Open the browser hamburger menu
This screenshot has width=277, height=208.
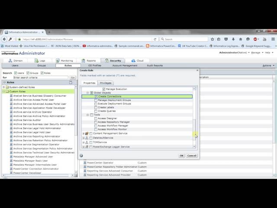[273, 39]
